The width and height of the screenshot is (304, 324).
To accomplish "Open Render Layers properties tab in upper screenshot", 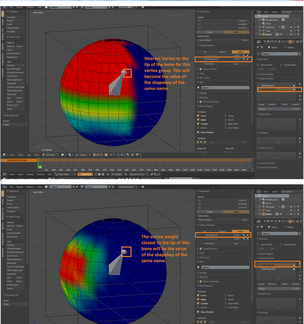I will click(x=268, y=41).
